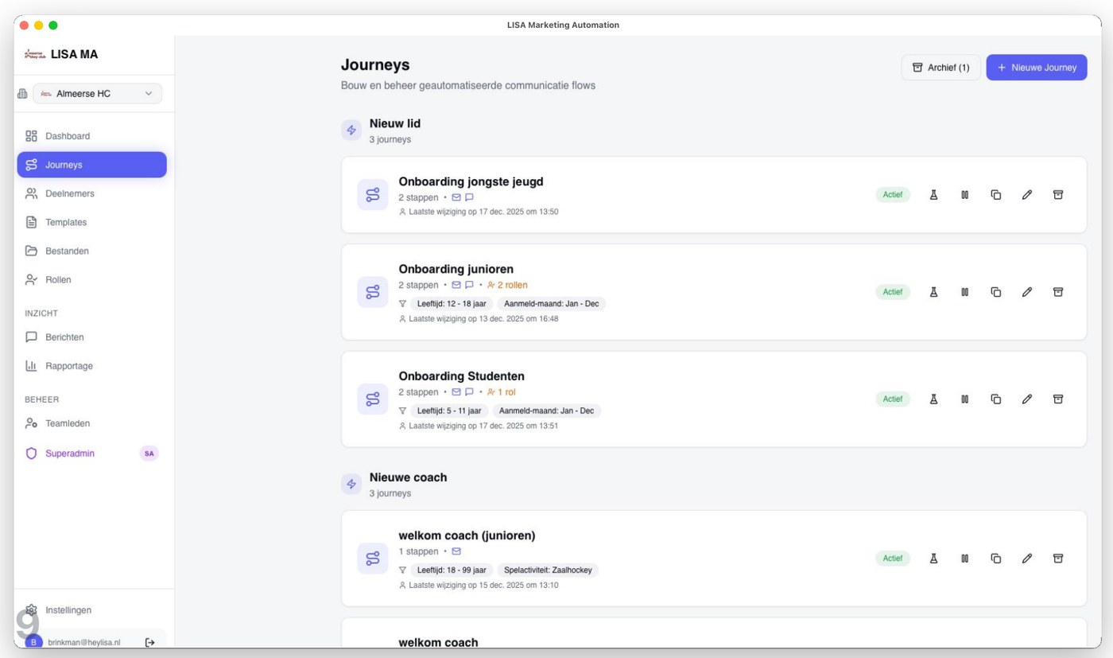Open the Onboarding jongste jeugd journey title
Screen dimensions: 1113x658
471,181
